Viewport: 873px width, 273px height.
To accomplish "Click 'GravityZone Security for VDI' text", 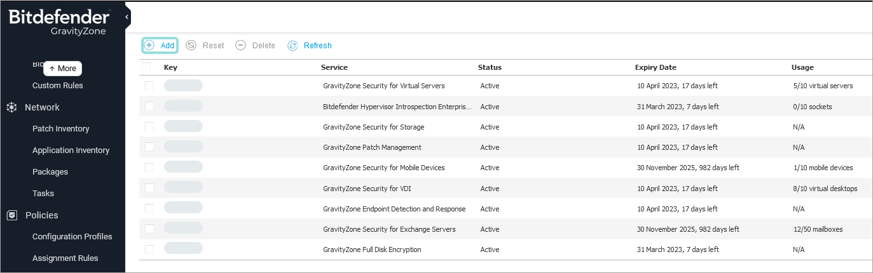I will pos(366,189).
